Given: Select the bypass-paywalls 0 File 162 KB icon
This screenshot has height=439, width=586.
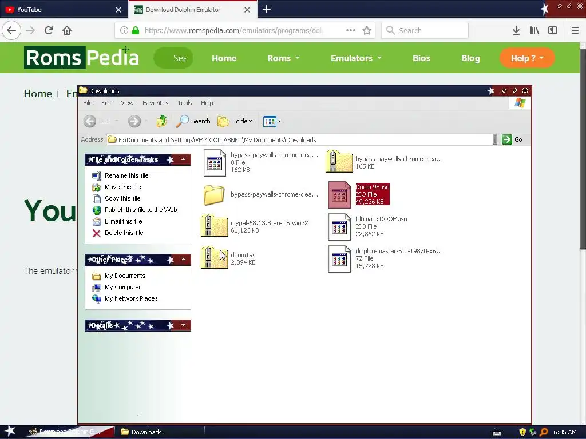Looking at the screenshot, I should click(x=215, y=163).
